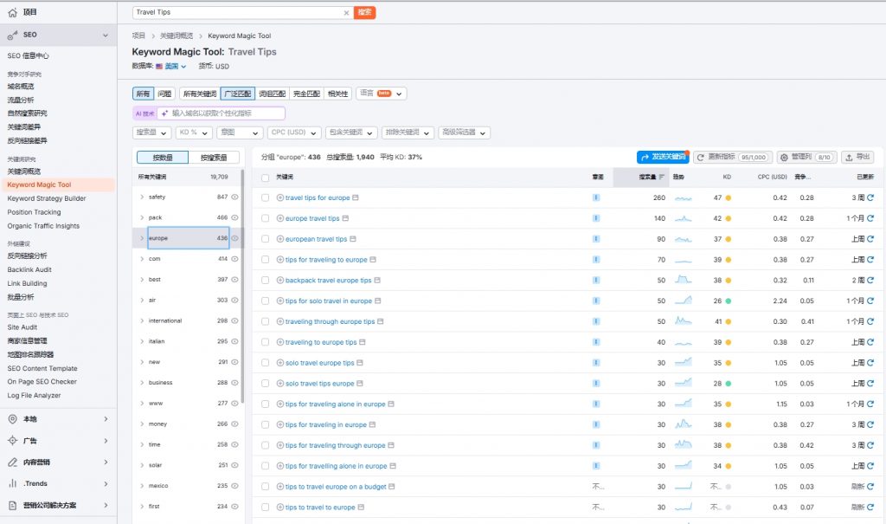Image resolution: width=886 pixels, height=524 pixels.
Task: Open the 语言 beta dropdown
Action: (381, 94)
